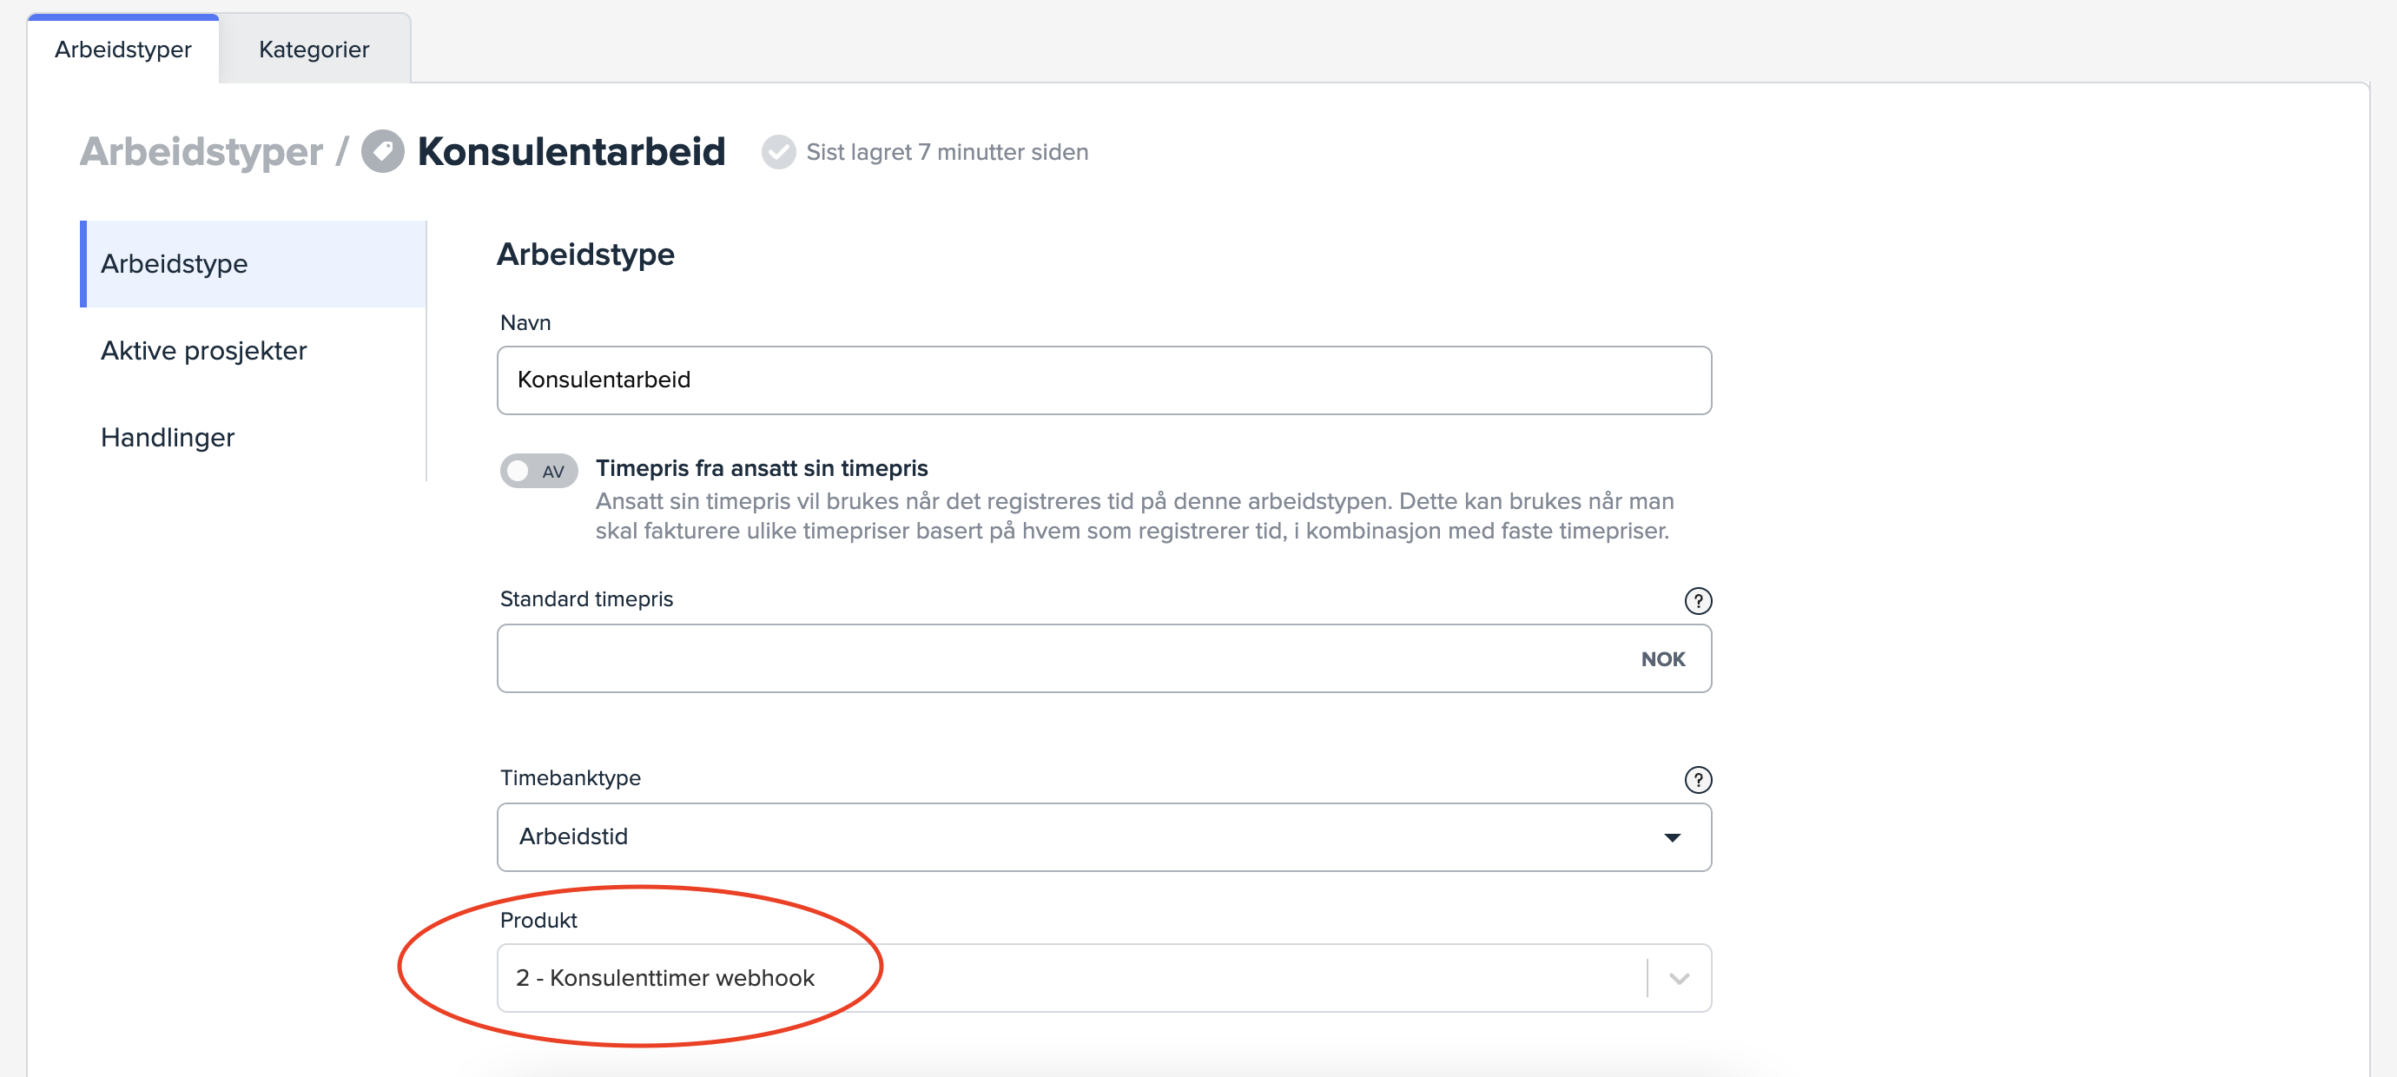Click the Konsulentarbeid page heading
The width and height of the screenshot is (2397, 1077).
coord(571,152)
